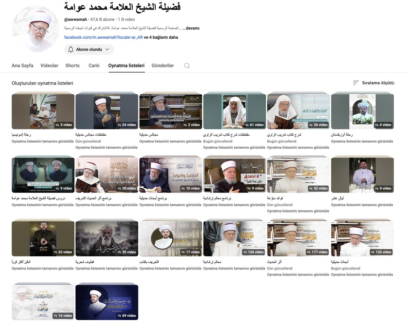The image size is (407, 323).
Task: Open the 69 video playlist thumbnail
Action: click(107, 302)
